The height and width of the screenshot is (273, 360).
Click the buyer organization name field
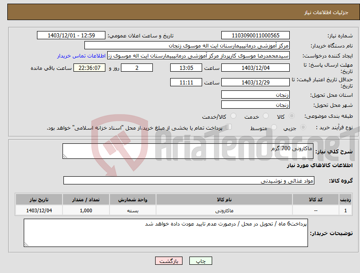(187, 46)
